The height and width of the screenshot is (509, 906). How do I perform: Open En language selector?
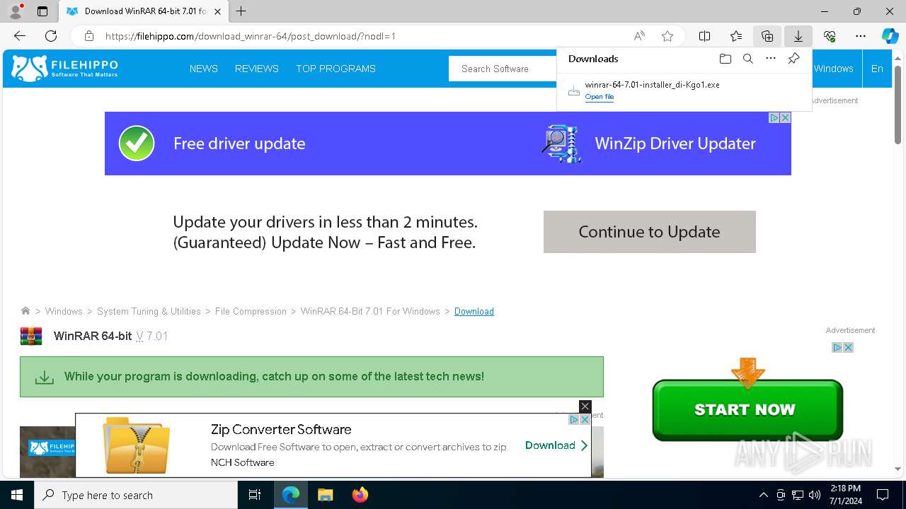click(x=877, y=69)
